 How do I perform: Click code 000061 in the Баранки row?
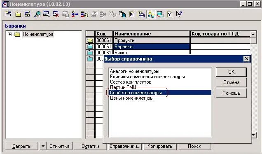click(x=104, y=47)
